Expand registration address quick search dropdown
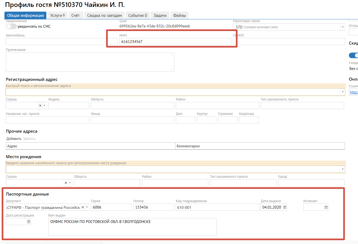Viewport: 358px width, 244px height. tap(342, 92)
